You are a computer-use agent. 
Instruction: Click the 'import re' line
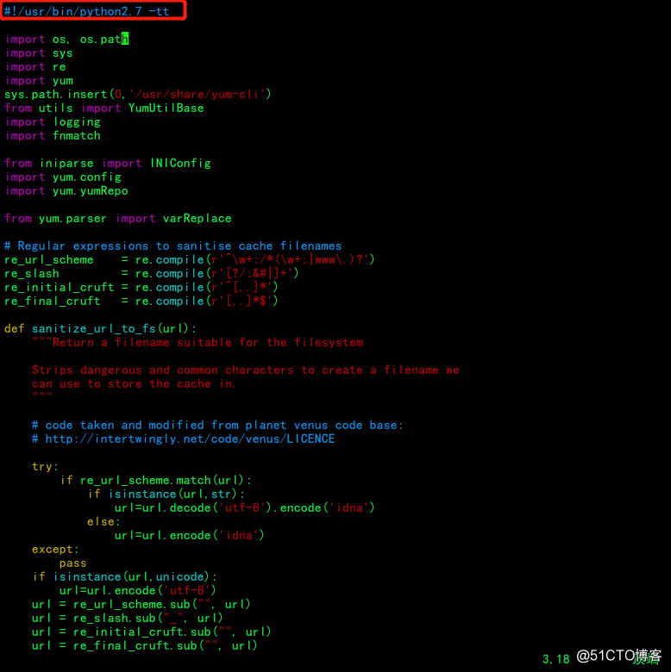pos(35,67)
